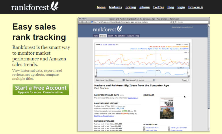Open the home link in the top navigation

coord(101,7)
